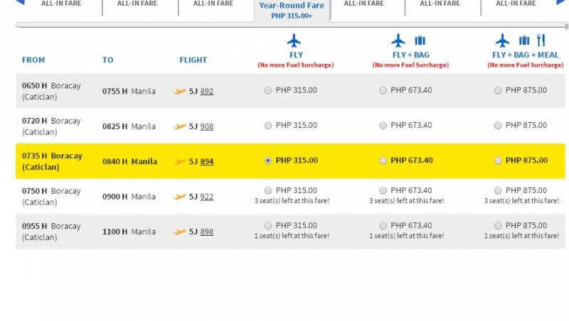Click the luggage icon above FLY + BAG
The height and width of the screenshot is (321, 569).
(x=420, y=40)
